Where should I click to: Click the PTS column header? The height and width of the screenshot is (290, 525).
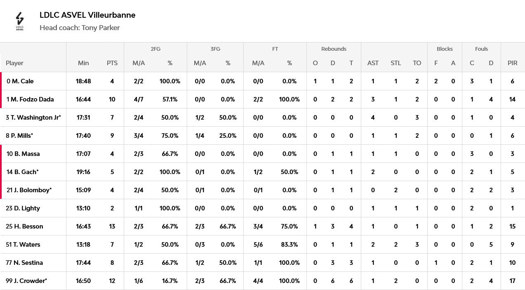(x=112, y=63)
